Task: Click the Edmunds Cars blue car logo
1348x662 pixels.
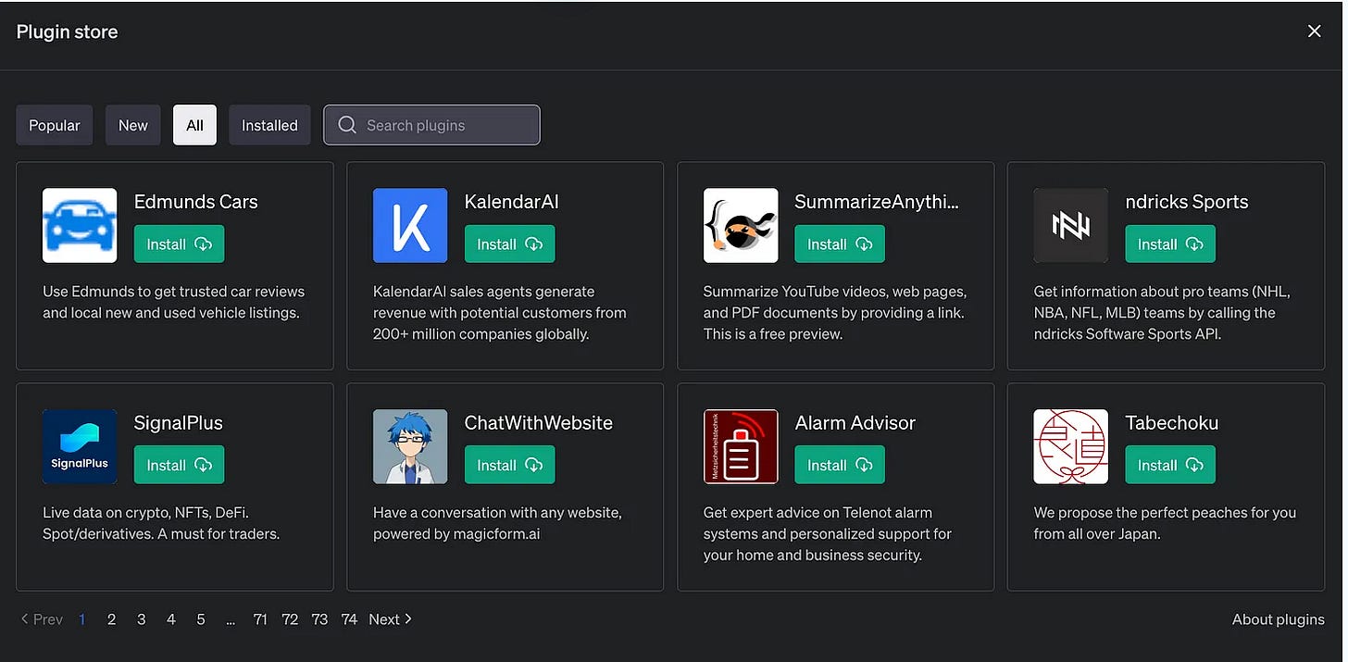Action: click(x=80, y=225)
